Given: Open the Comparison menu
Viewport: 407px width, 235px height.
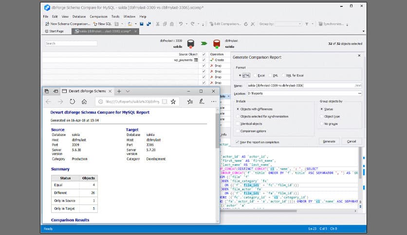Looking at the screenshot, I should coord(98,17).
